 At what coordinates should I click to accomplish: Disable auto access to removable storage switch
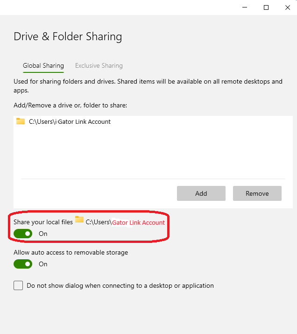(x=23, y=264)
